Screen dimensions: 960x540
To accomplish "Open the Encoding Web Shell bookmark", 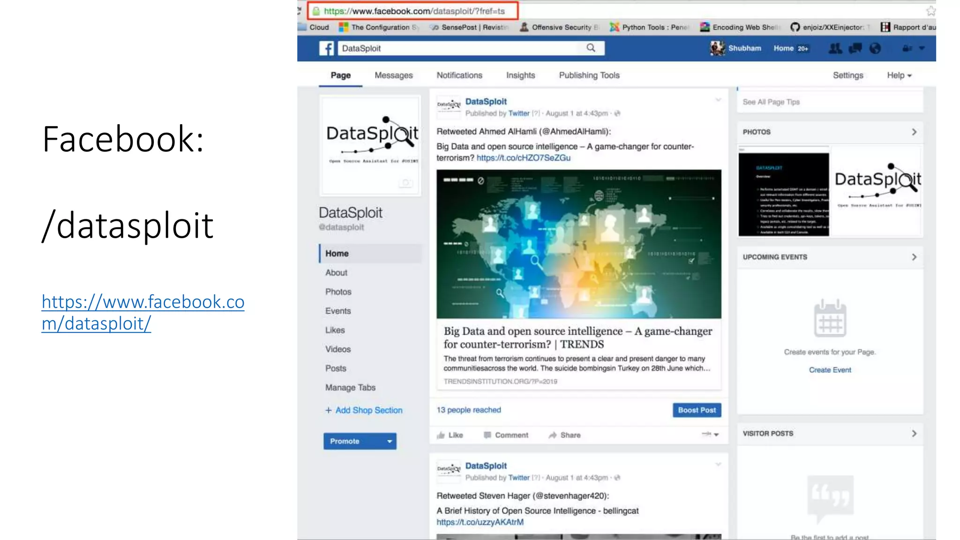I will click(x=741, y=27).
